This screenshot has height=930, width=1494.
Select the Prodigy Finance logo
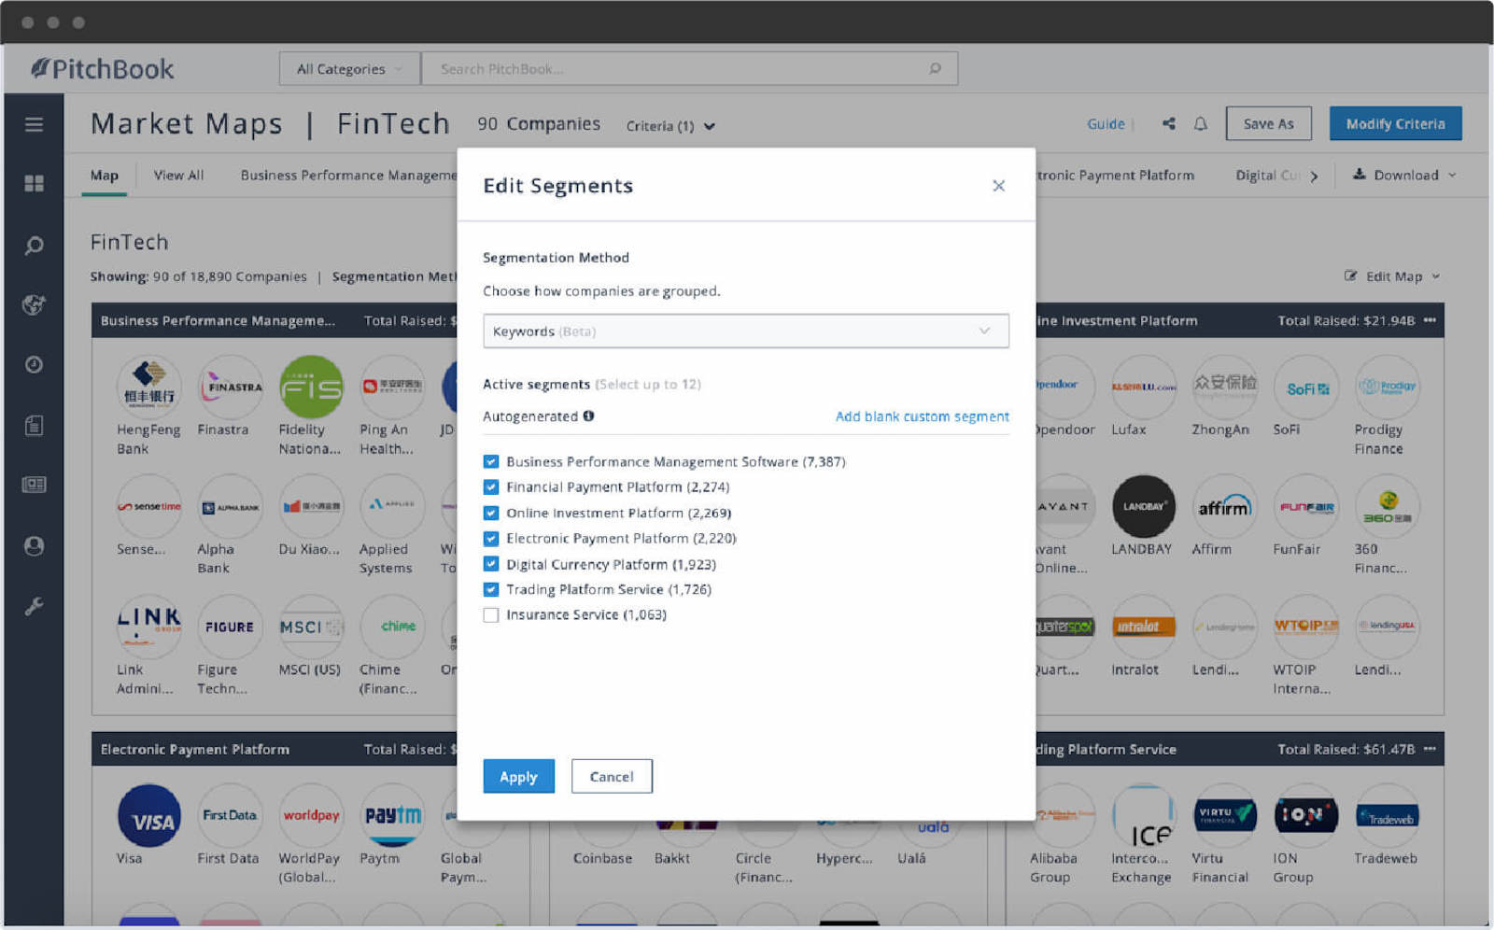coord(1387,387)
